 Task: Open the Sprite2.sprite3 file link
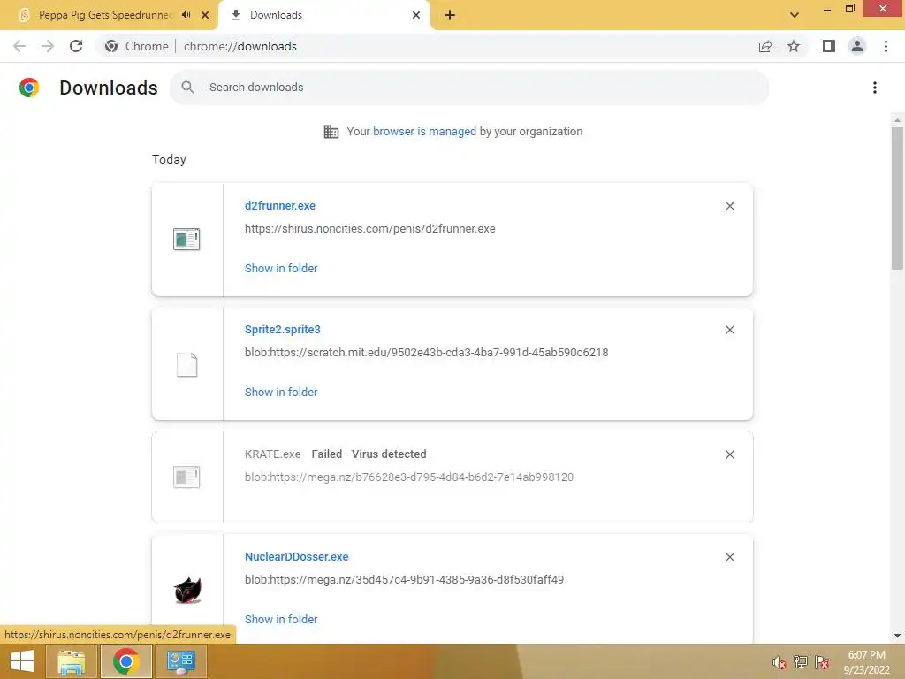pos(282,329)
